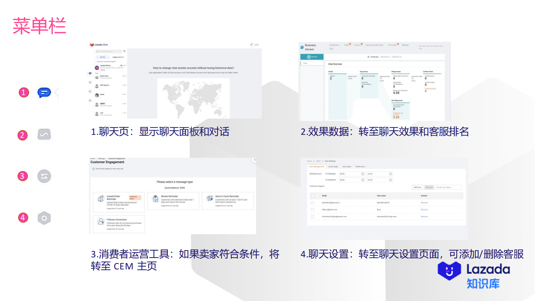Select the User Management tab

[317, 166]
